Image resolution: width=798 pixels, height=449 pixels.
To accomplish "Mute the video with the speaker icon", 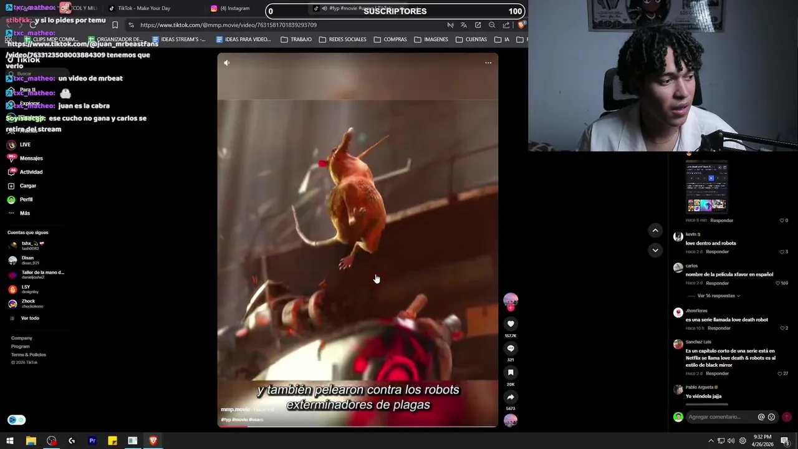I will [x=227, y=62].
